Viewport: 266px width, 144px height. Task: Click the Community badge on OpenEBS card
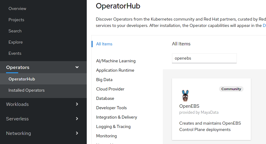(231, 89)
